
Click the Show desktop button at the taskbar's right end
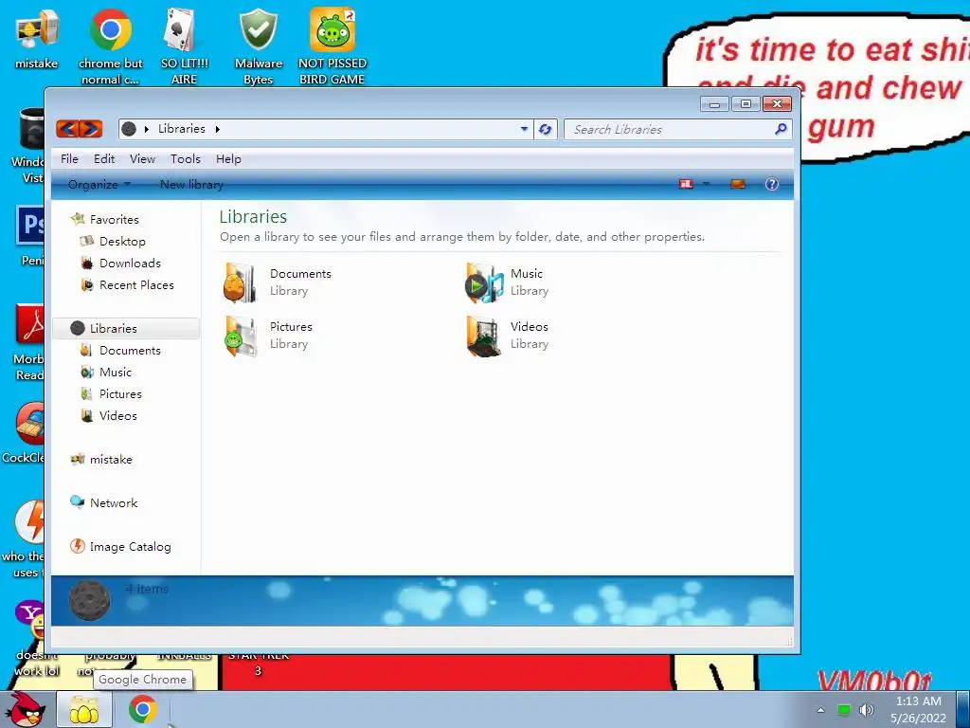coord(963,709)
